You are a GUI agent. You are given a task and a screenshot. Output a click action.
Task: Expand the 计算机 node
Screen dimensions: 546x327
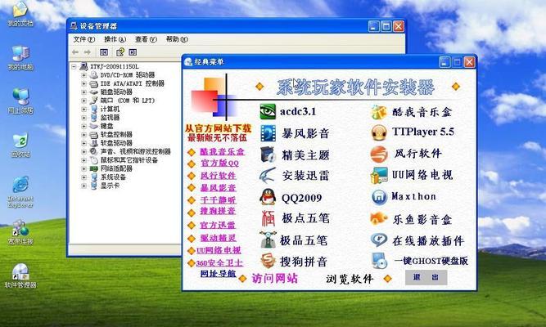(83, 109)
